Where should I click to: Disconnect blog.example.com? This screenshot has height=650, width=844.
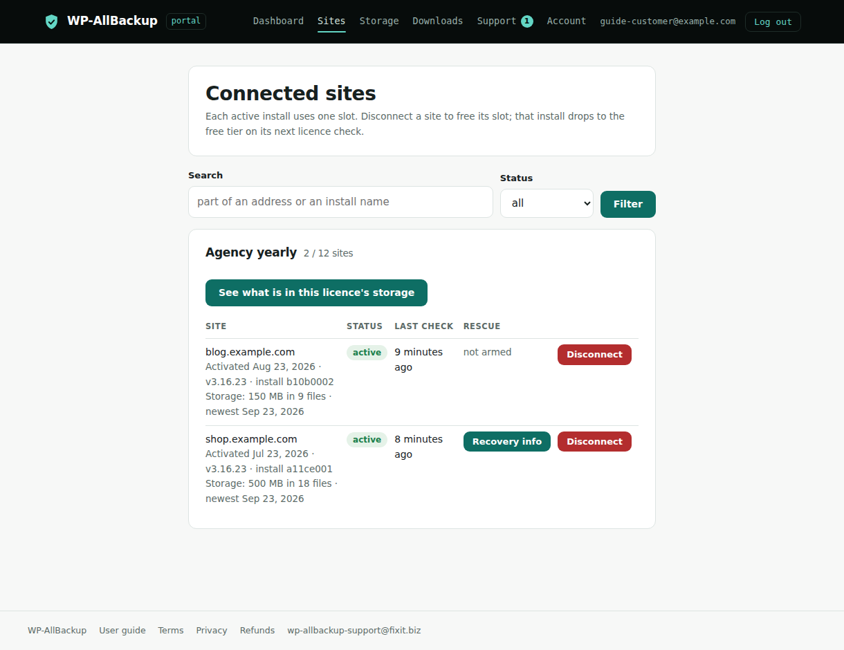coord(594,355)
